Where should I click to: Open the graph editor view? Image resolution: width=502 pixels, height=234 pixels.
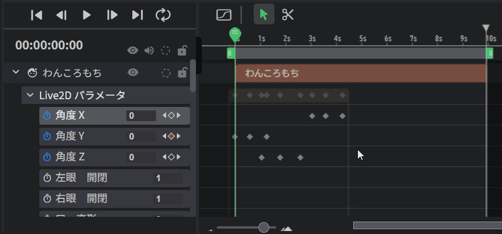pyautogui.click(x=224, y=15)
